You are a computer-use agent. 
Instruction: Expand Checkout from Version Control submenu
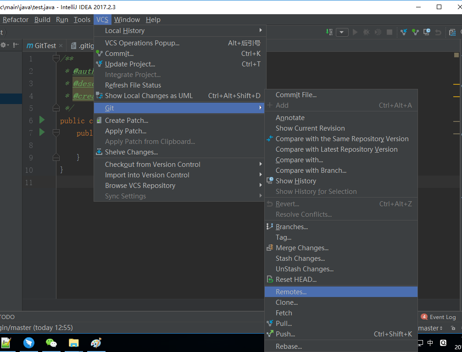point(179,165)
